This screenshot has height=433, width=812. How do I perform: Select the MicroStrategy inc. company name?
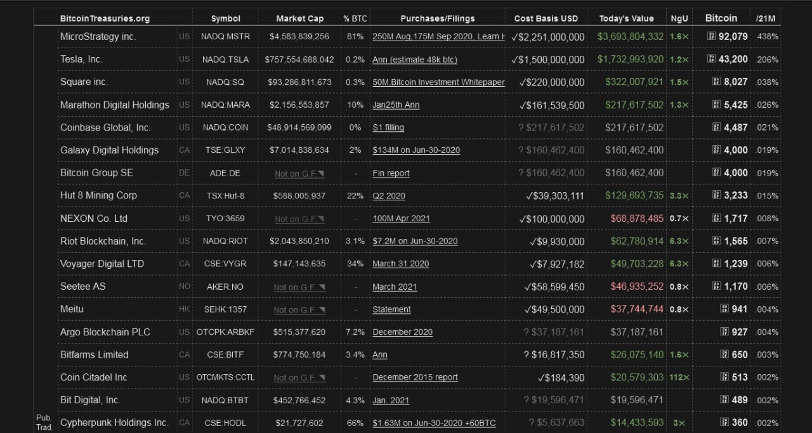[x=98, y=37]
